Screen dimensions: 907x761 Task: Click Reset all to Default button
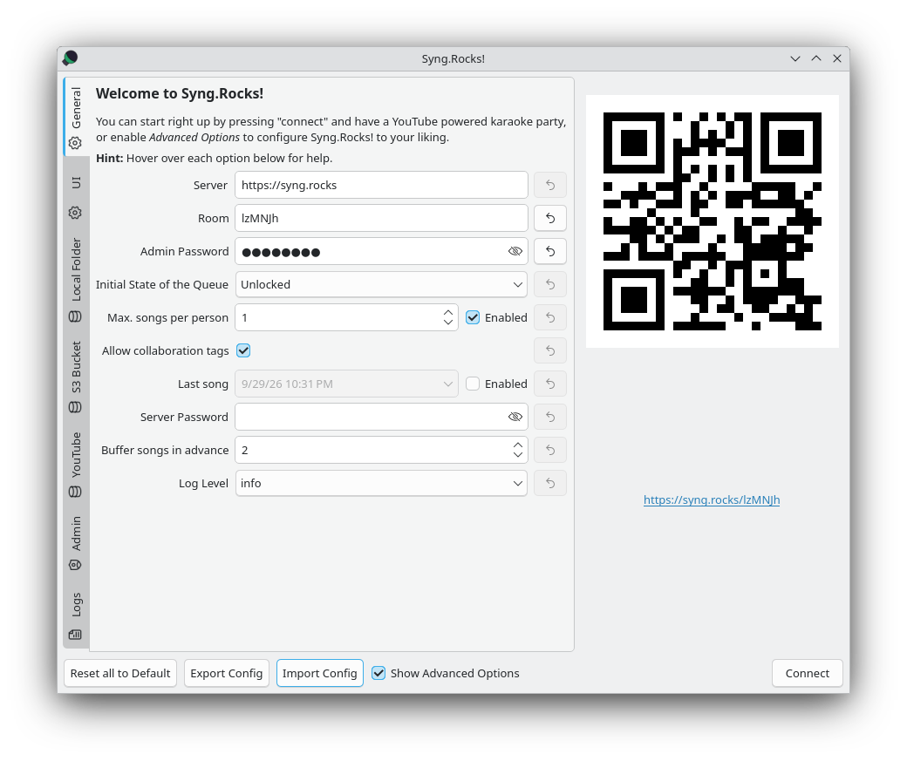coord(120,673)
